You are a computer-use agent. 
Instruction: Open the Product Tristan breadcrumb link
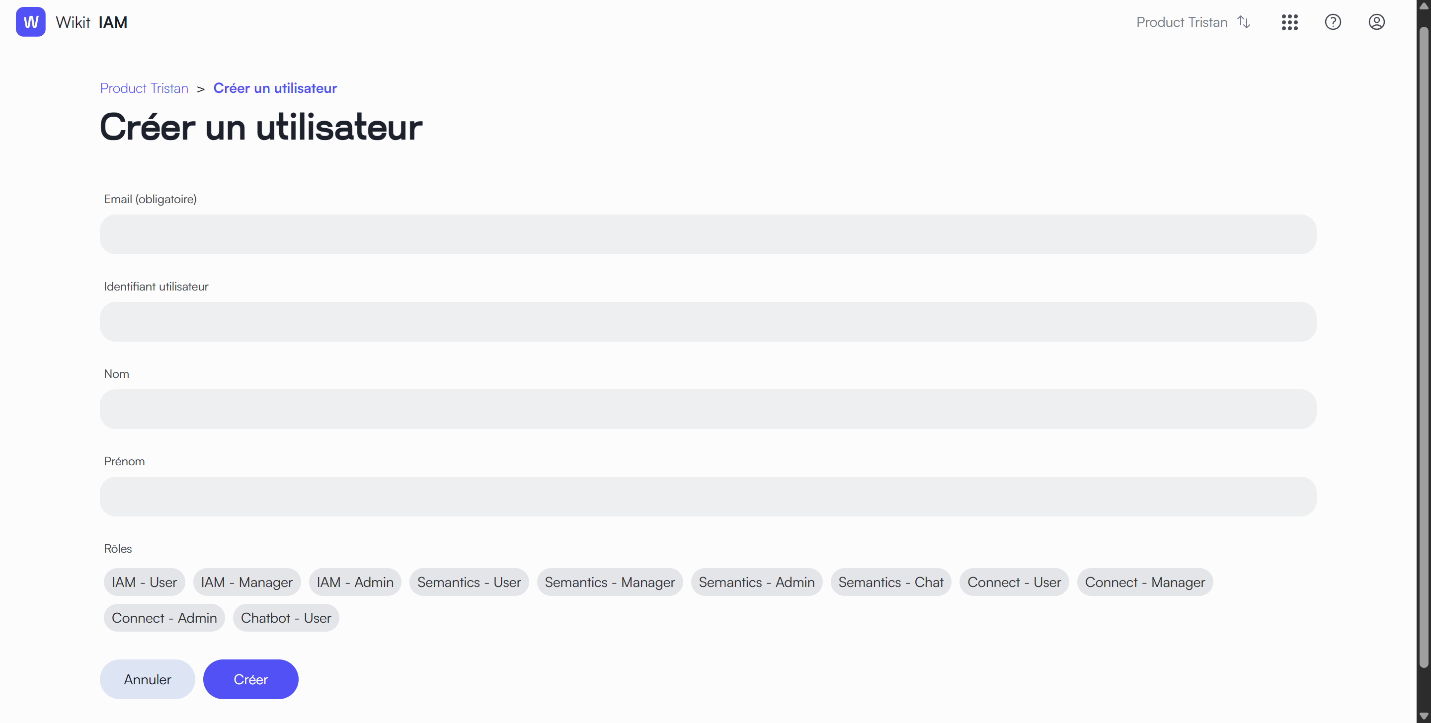tap(144, 88)
